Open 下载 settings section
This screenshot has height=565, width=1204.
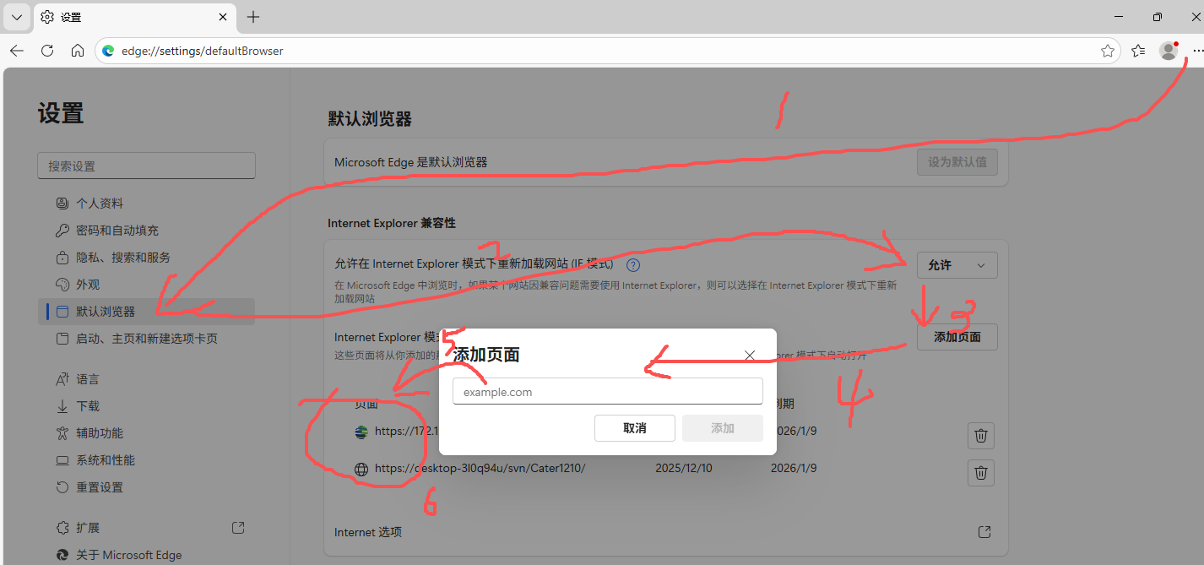(146, 406)
